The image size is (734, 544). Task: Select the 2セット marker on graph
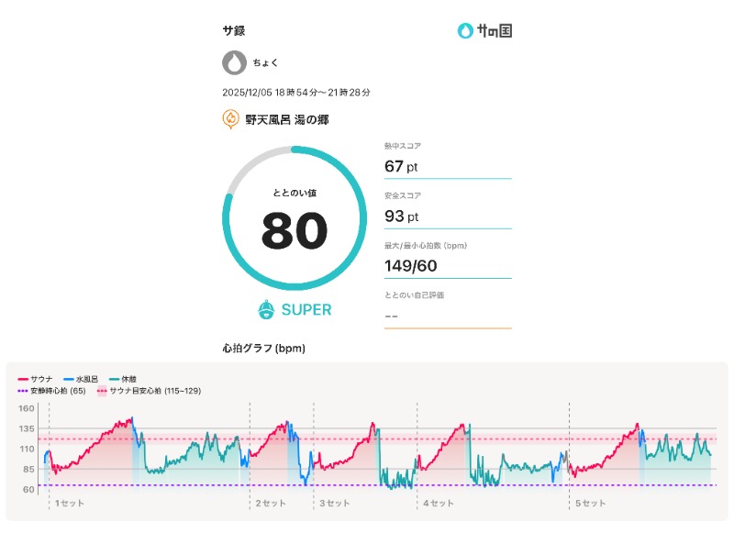271,504
